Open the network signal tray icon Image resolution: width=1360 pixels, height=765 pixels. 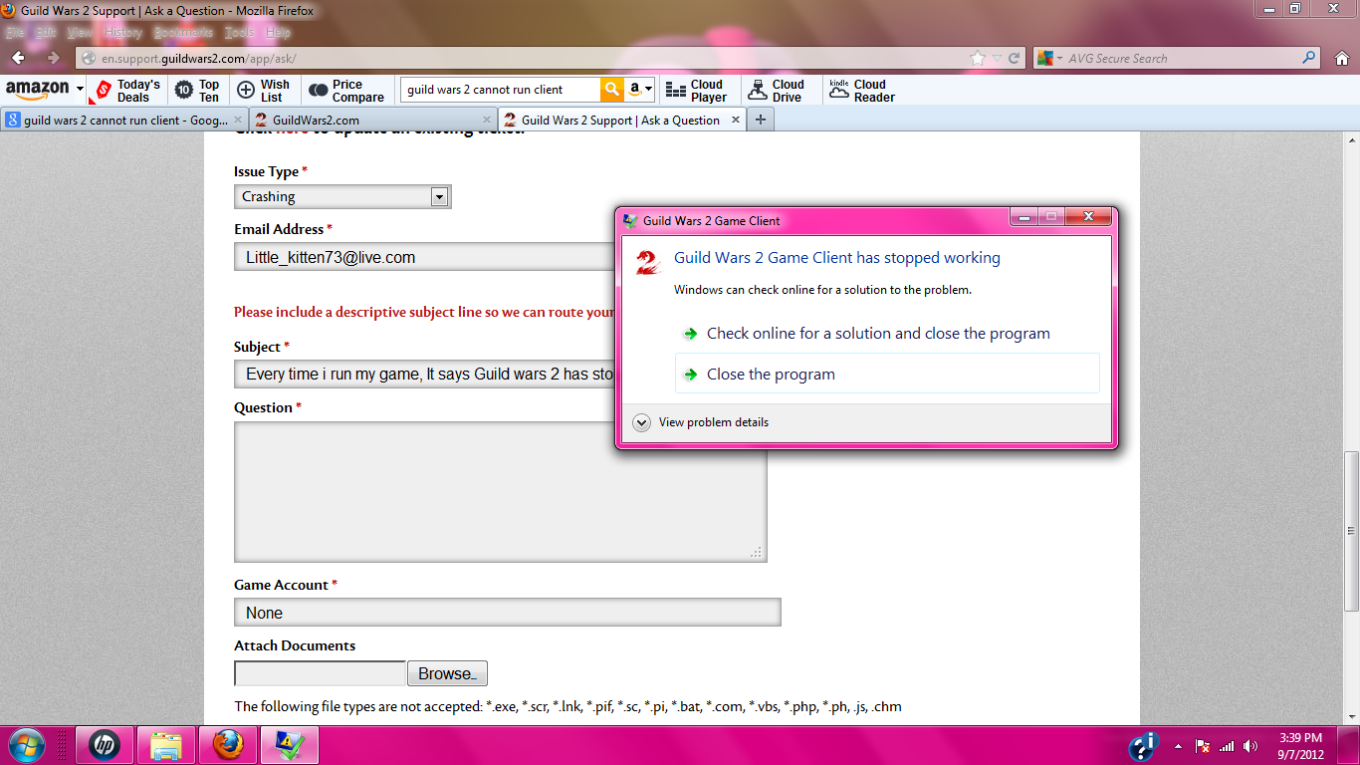coord(1227,746)
